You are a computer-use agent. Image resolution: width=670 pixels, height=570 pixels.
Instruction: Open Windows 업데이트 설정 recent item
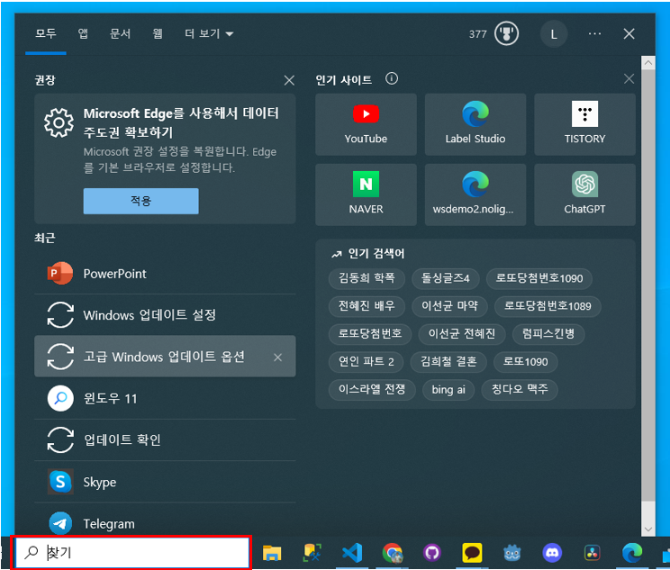[x=165, y=315]
